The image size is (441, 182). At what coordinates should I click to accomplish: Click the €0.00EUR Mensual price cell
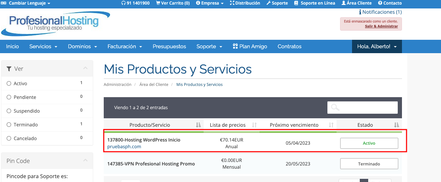coord(231,164)
